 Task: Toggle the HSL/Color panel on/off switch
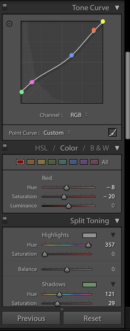[x=5, y=147]
